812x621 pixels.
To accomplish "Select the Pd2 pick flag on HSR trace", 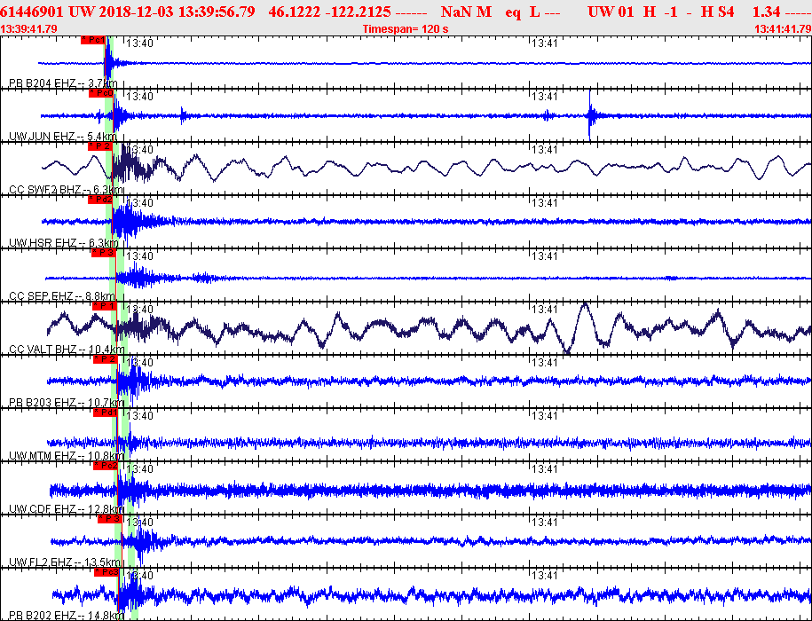I will (100, 200).
